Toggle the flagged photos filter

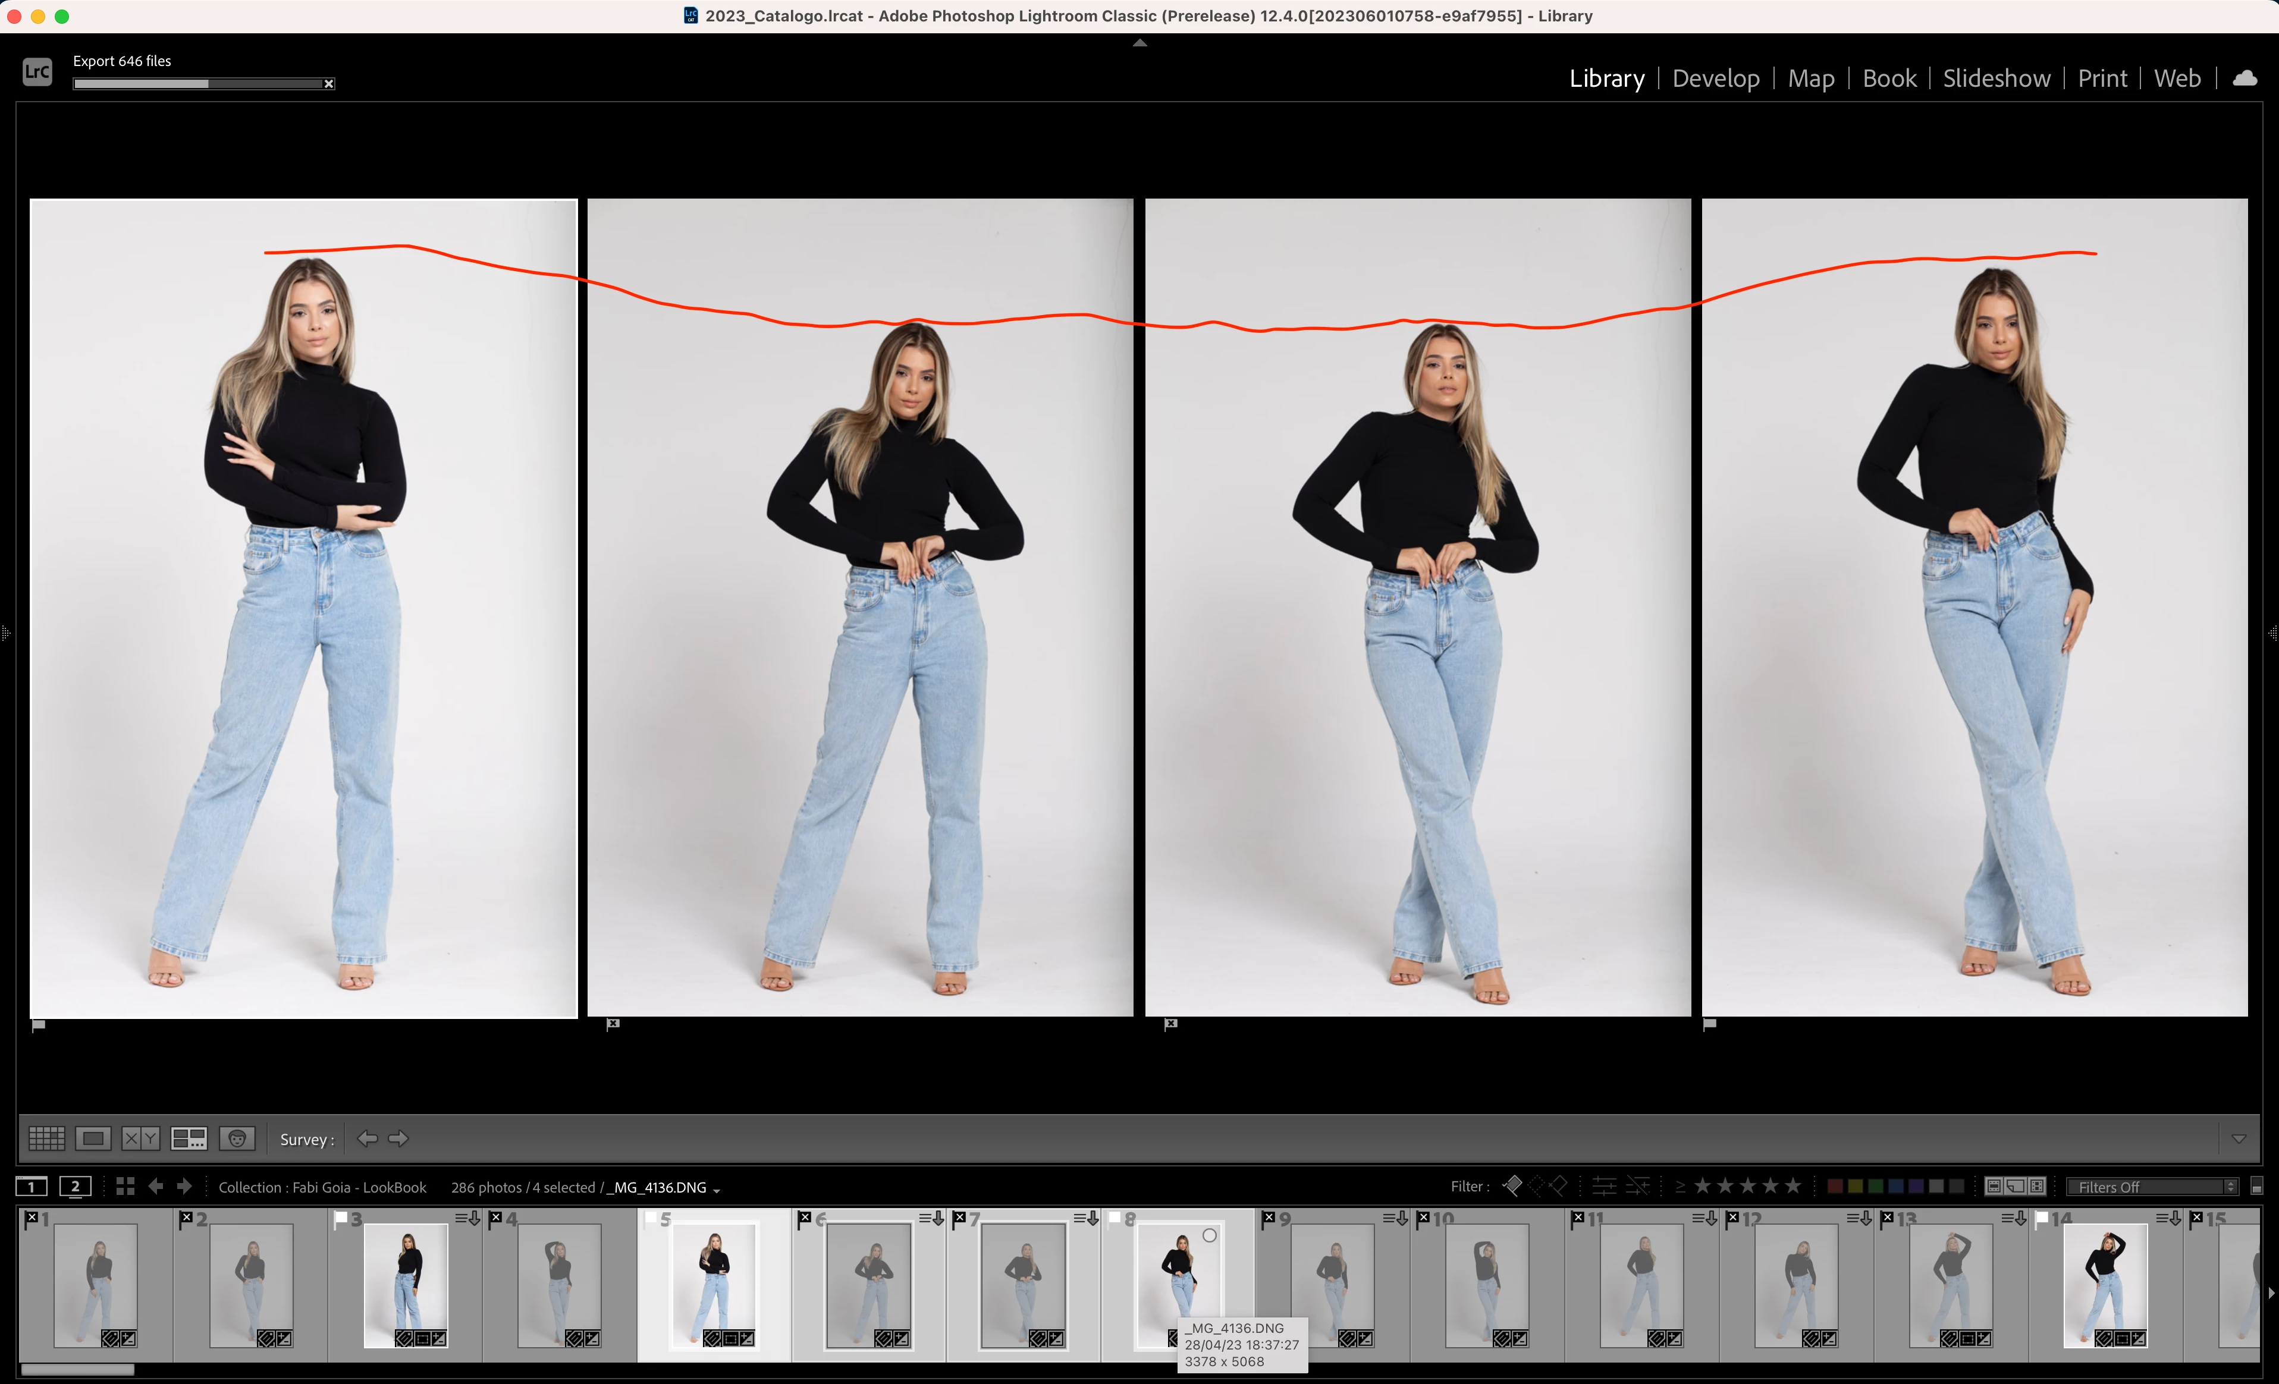point(1513,1185)
